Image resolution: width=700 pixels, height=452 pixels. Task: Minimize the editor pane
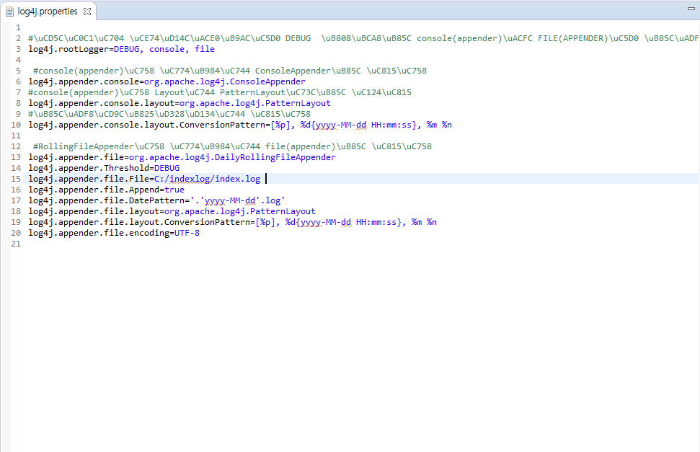tap(691, 9)
